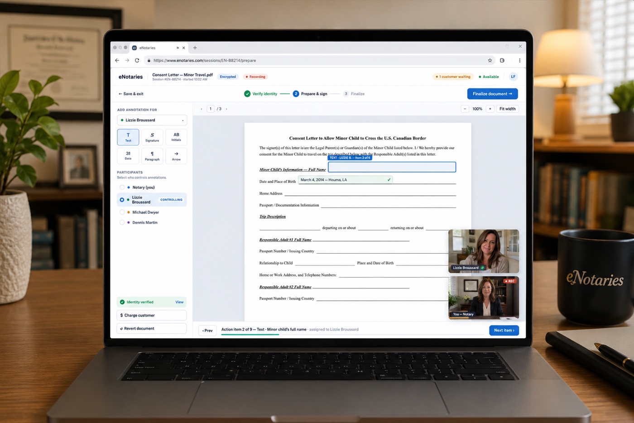
Task: Select the Arrow annotation tool
Action: coord(176,156)
